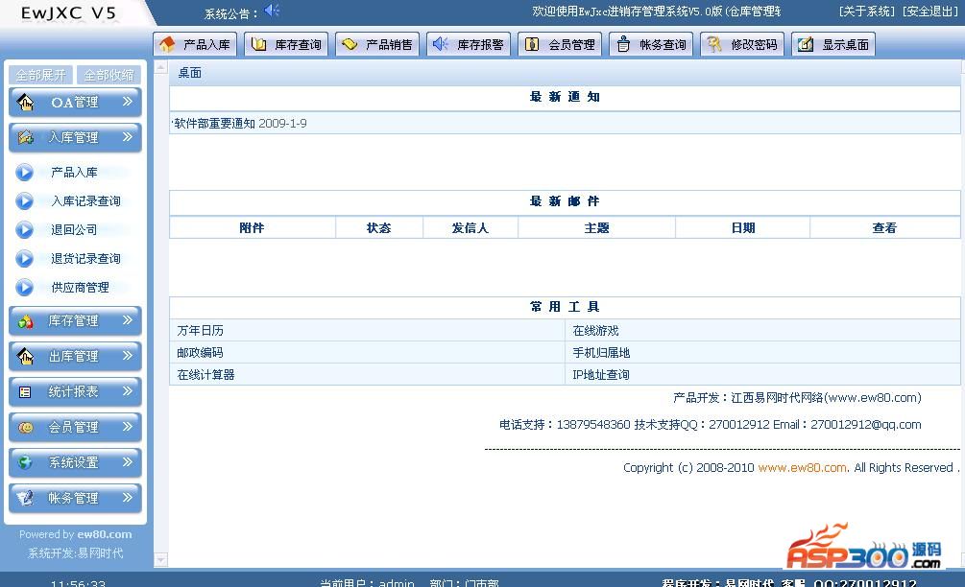Collapse the 入库管理 sidebar section
Viewport: 965px width, 587px height.
pyautogui.click(x=75, y=138)
